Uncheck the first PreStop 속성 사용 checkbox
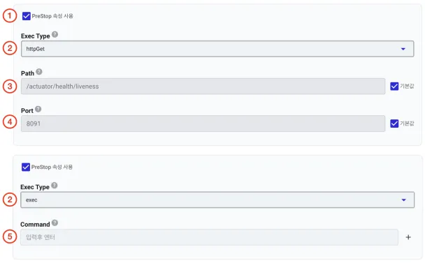Viewport: 425px width, 263px height. [x=27, y=16]
